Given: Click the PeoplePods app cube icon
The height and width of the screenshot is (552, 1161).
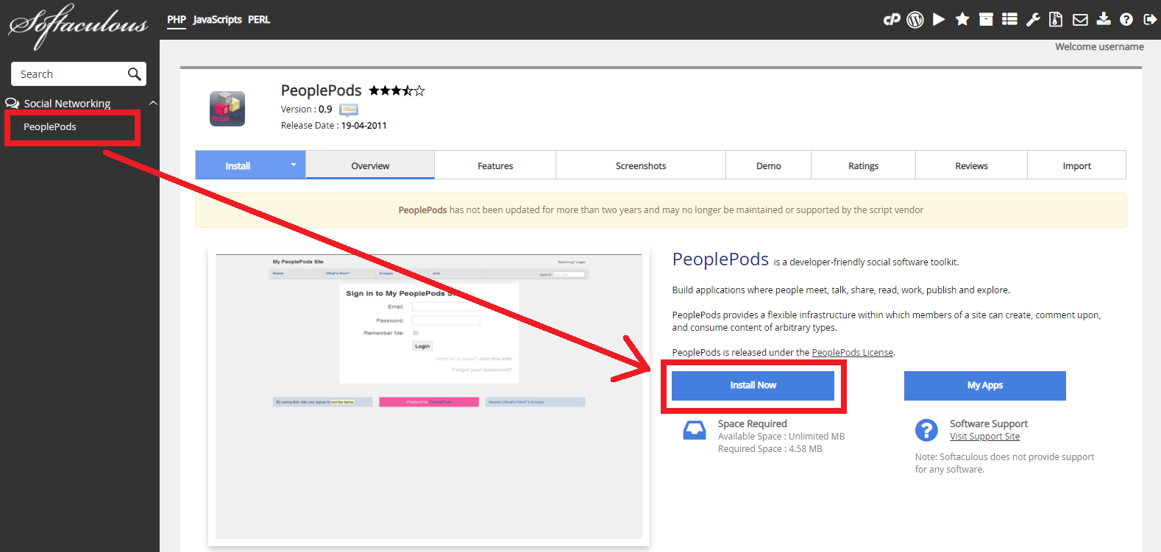Looking at the screenshot, I should (x=227, y=109).
